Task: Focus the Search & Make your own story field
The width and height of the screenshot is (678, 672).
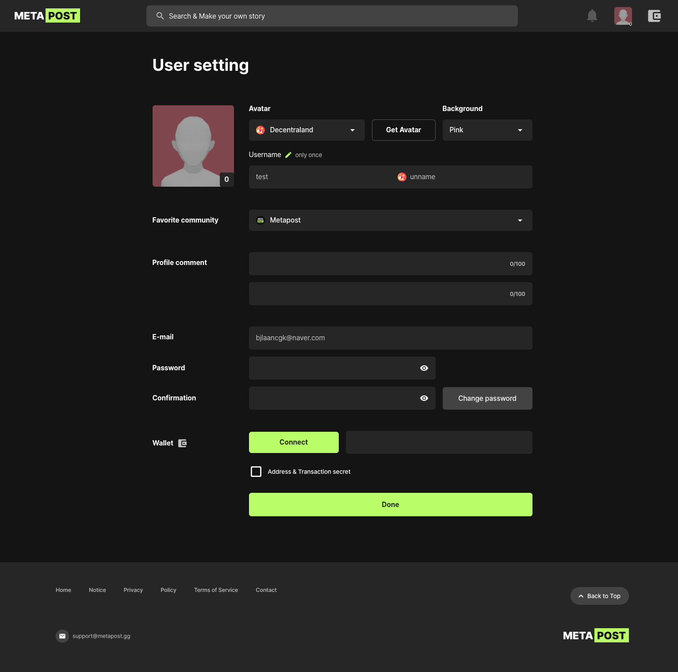Action: pos(332,16)
